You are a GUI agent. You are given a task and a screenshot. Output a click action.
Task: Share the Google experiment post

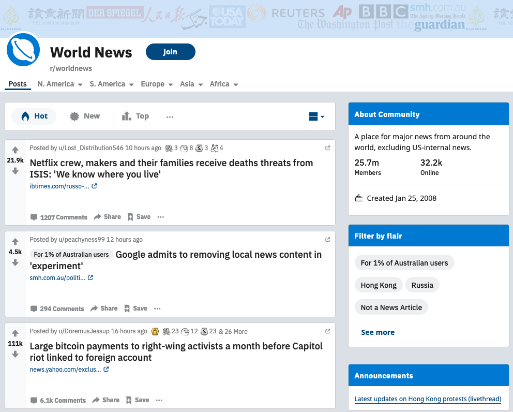point(104,308)
